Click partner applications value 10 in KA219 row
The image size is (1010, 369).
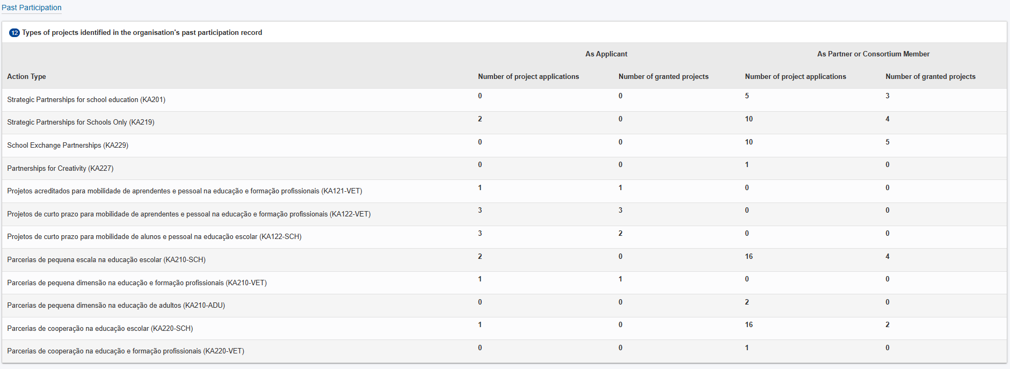[x=749, y=119]
